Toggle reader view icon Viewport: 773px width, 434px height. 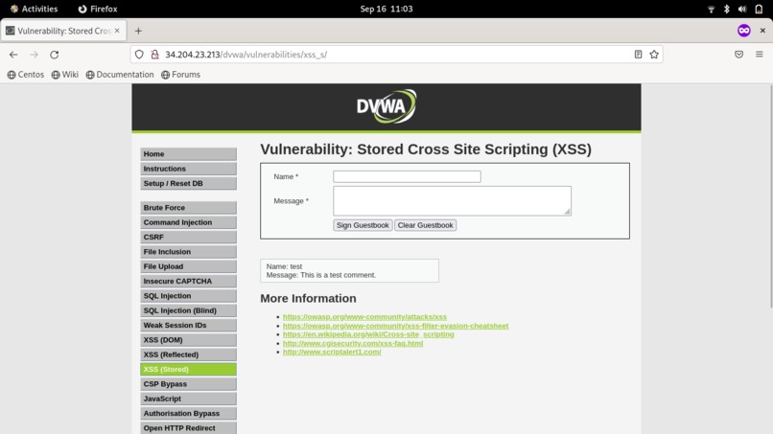point(638,55)
